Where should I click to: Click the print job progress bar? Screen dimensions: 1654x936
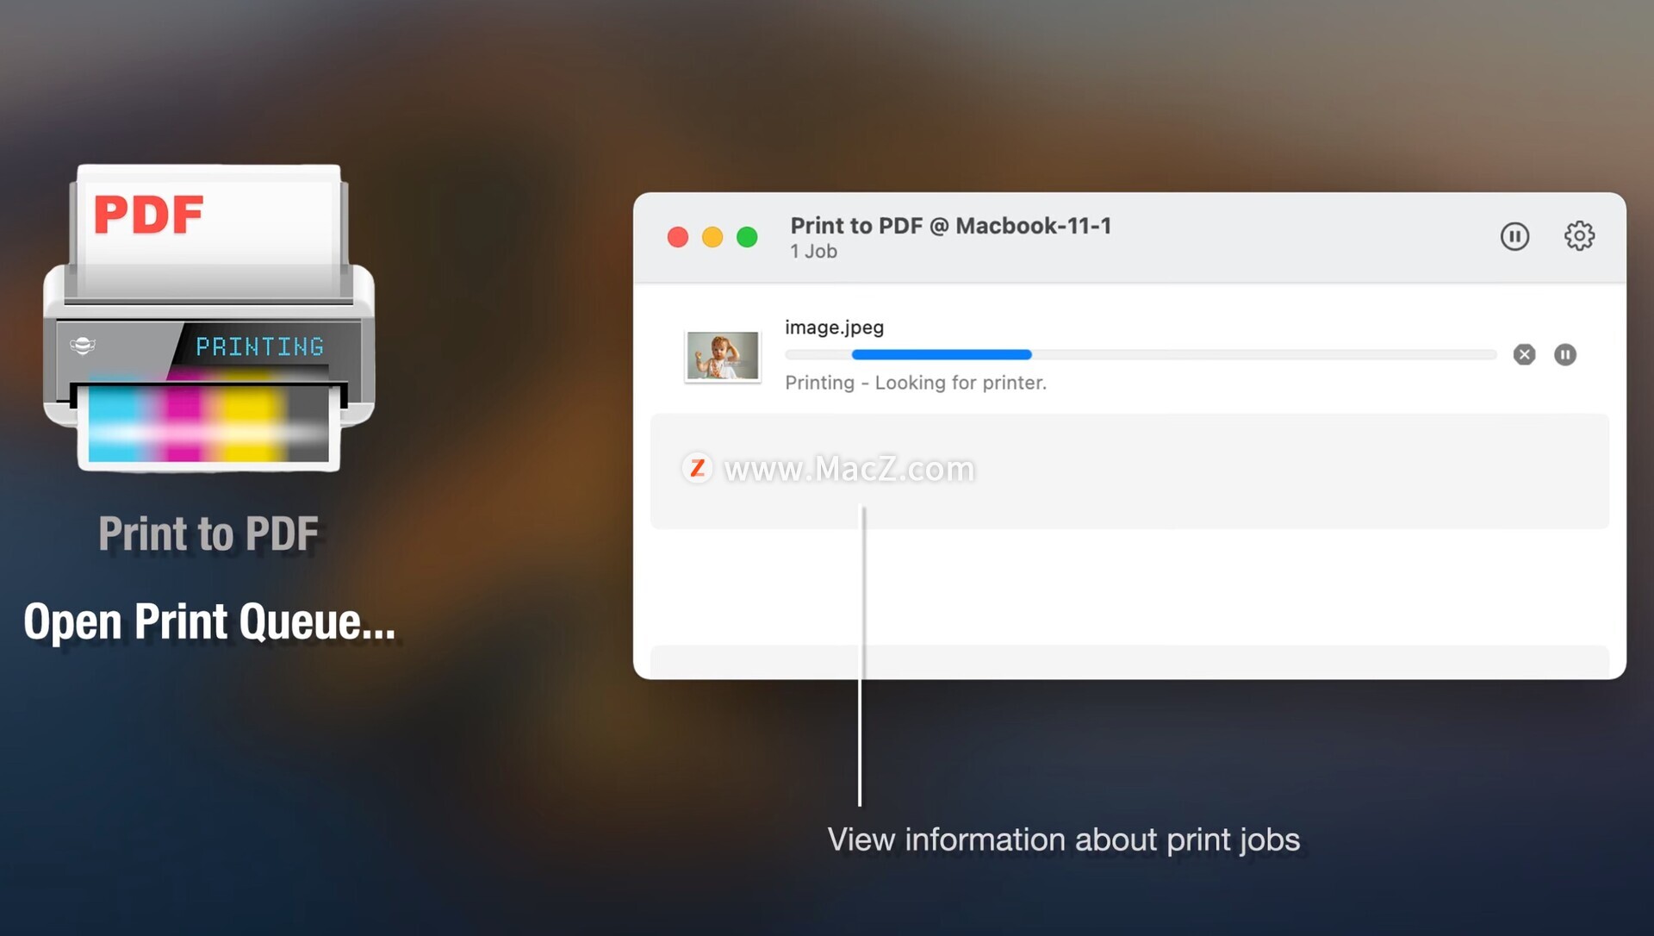pos(1140,354)
